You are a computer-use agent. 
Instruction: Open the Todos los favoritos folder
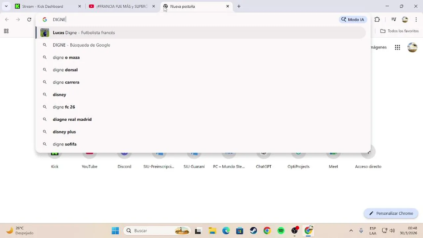pyautogui.click(x=399, y=31)
